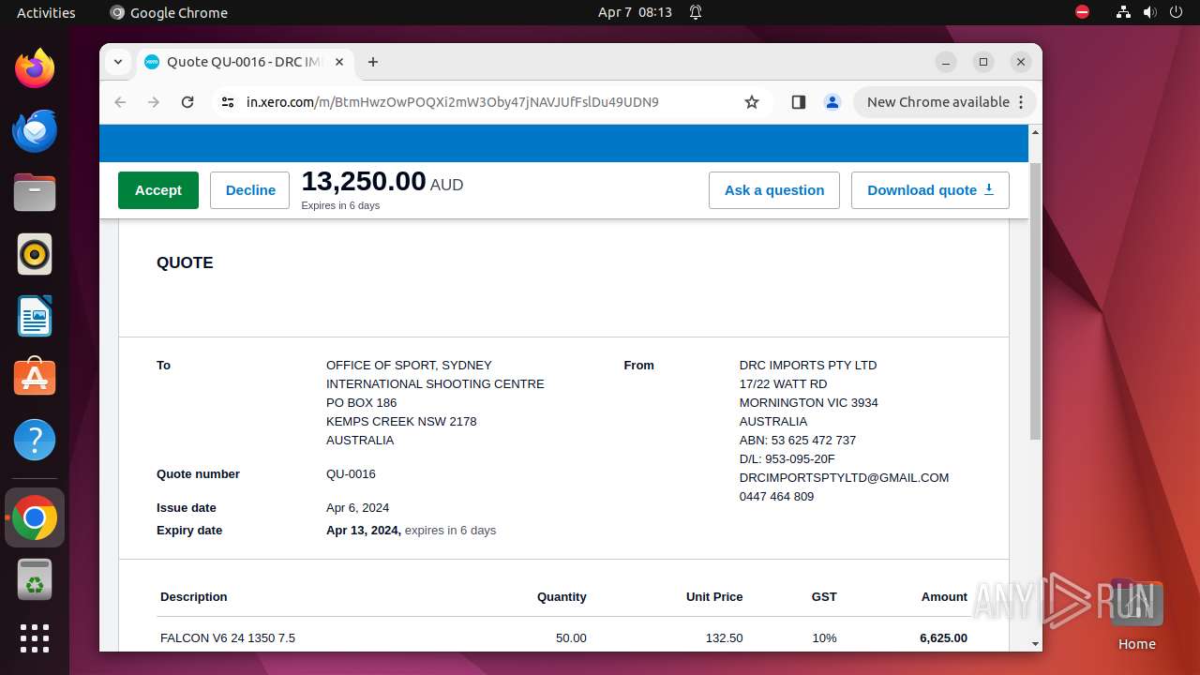
Task: Click the total 13,250.00 amount
Action: point(364,181)
